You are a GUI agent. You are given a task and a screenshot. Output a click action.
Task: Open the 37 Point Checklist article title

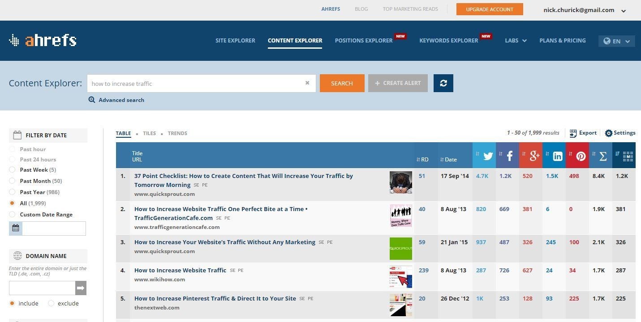tap(244, 180)
